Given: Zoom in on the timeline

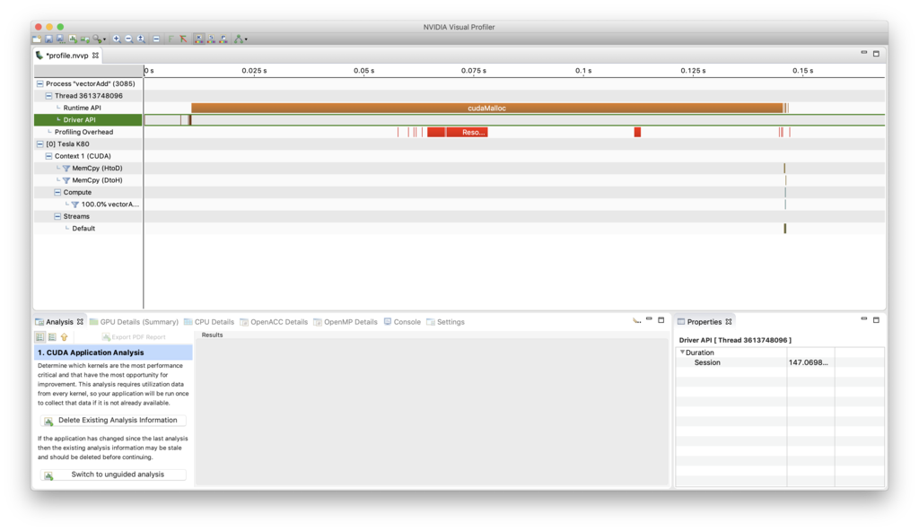Looking at the screenshot, I should pyautogui.click(x=117, y=39).
